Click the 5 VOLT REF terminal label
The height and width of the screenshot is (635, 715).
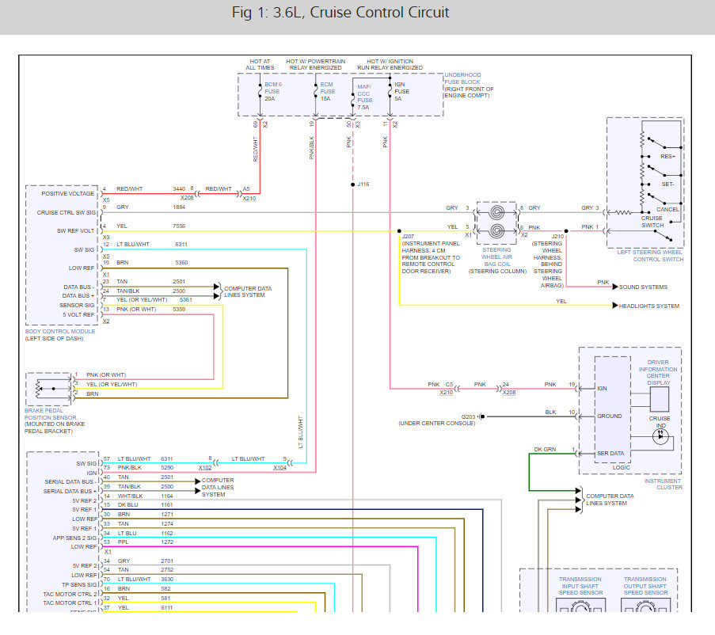tap(78, 315)
